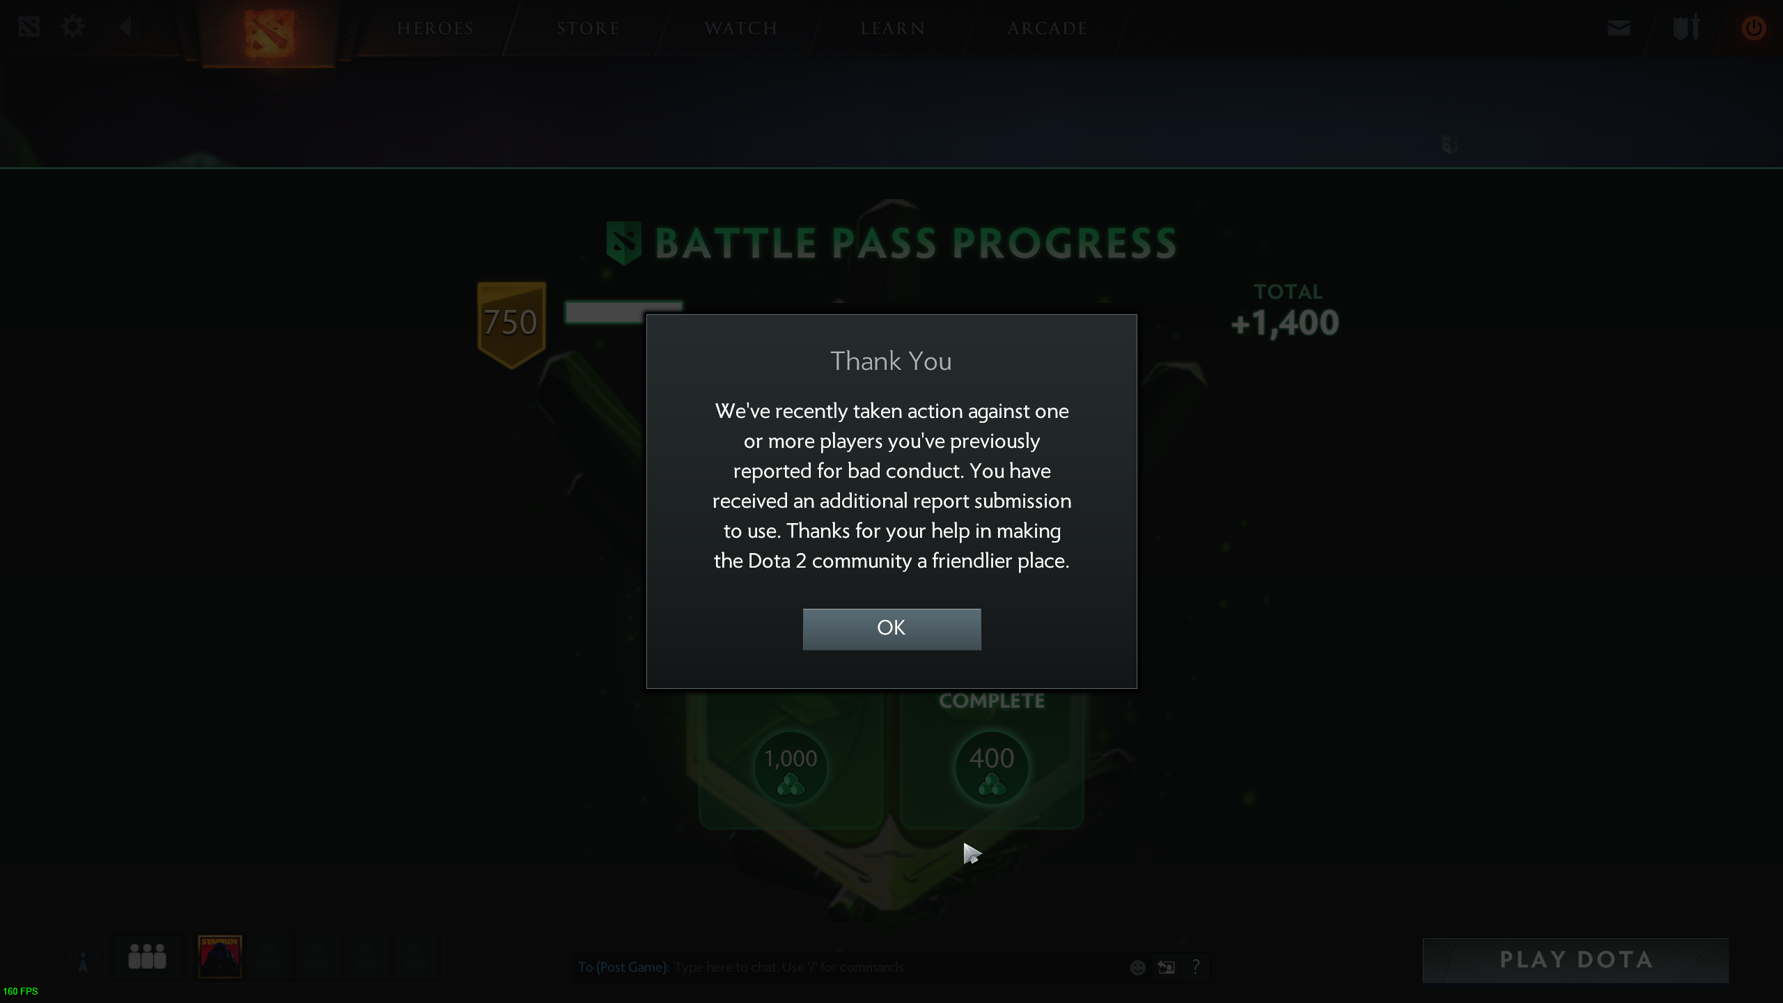Open the main Dota home emblem

270,33
